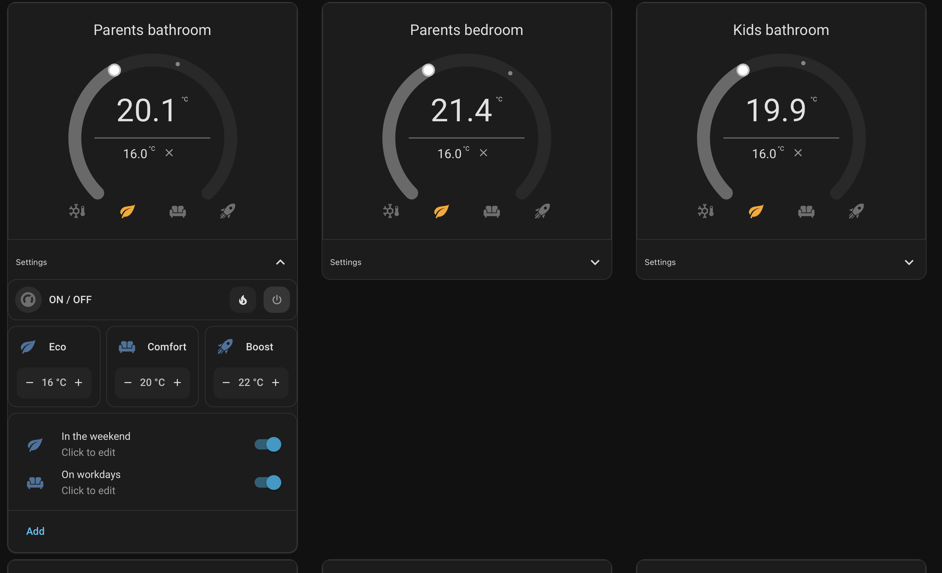
Task: Activate comfort sofa preset in Parents bathroom
Action: [178, 211]
